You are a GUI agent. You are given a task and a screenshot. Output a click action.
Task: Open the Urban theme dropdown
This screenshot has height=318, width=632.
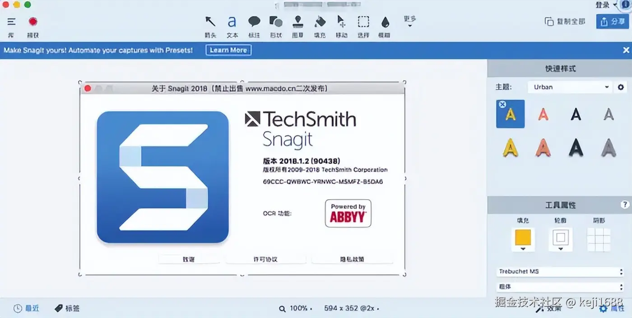point(570,87)
